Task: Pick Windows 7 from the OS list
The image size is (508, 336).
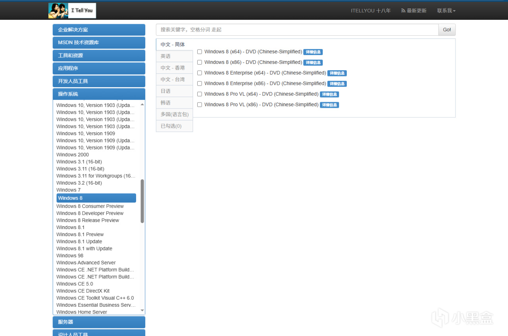Action: point(68,190)
